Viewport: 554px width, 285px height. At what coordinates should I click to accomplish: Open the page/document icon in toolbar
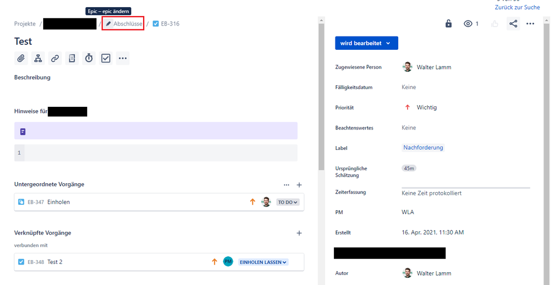(72, 58)
